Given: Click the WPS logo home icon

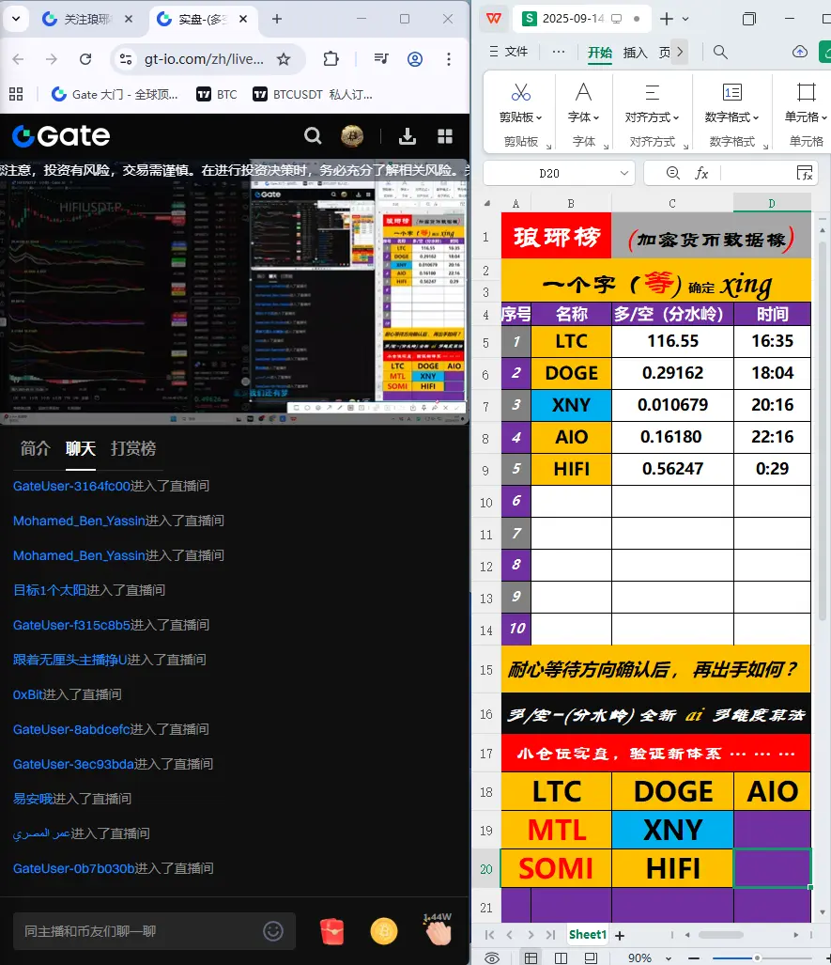Looking at the screenshot, I should point(493,19).
